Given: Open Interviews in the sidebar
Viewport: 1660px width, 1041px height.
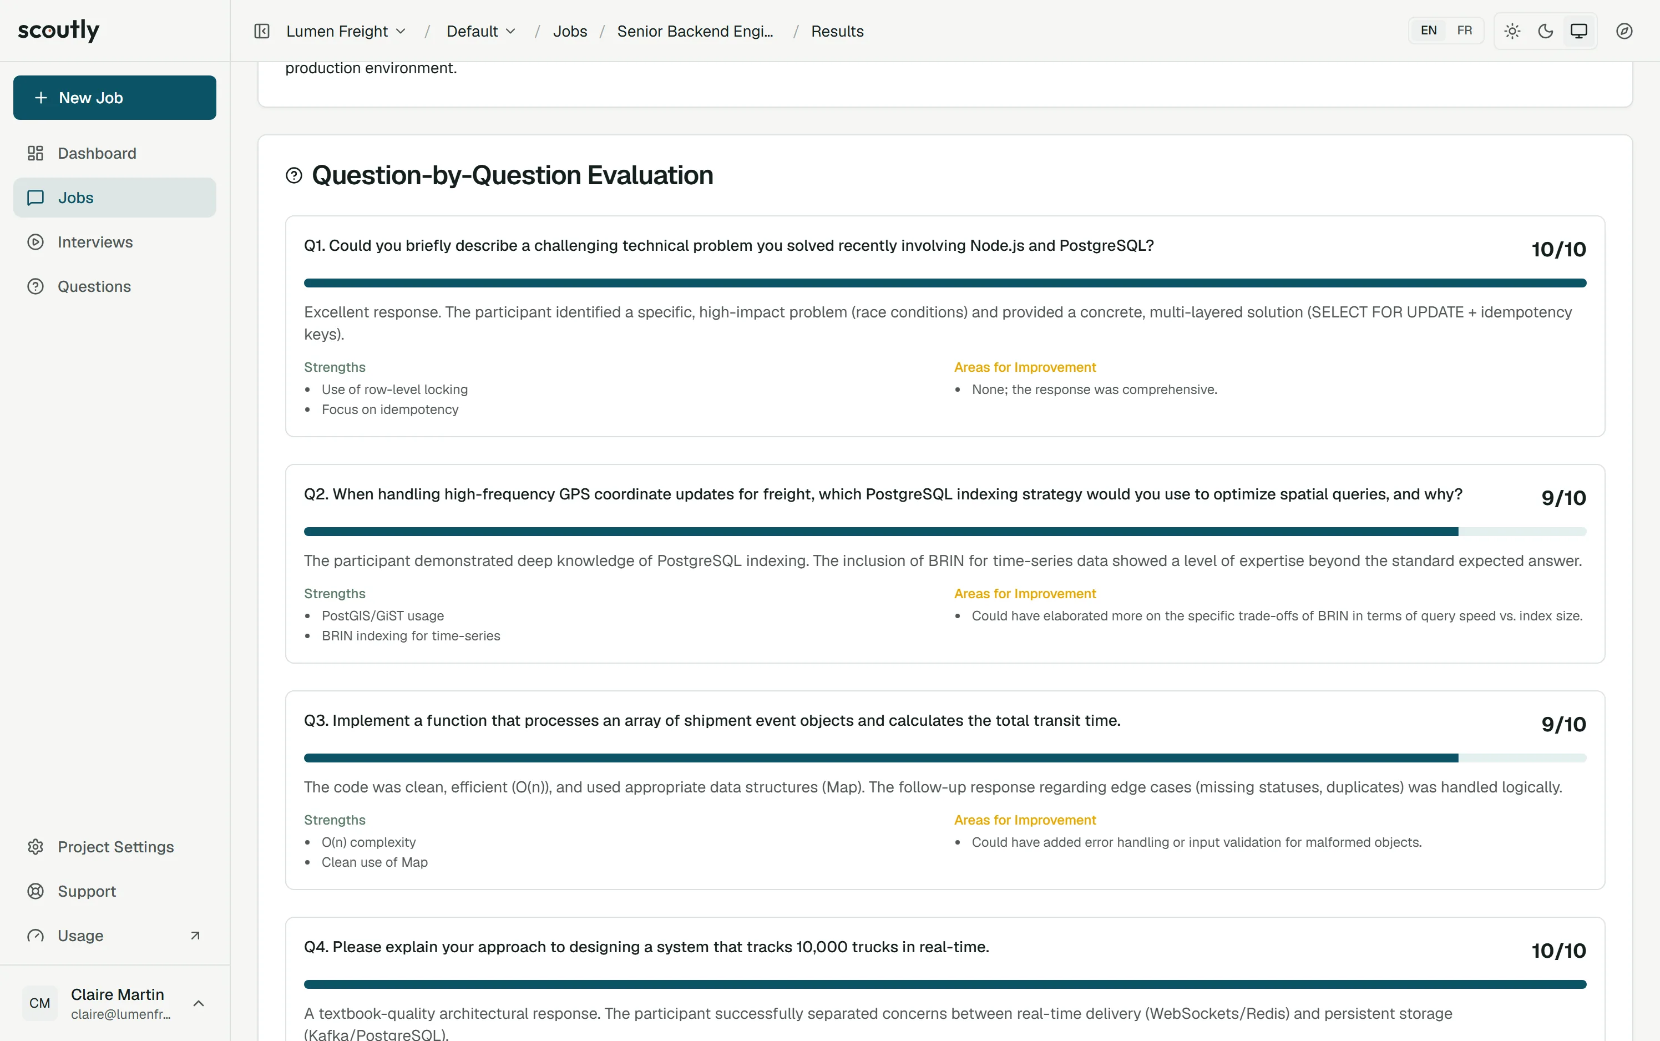Looking at the screenshot, I should tap(115, 242).
